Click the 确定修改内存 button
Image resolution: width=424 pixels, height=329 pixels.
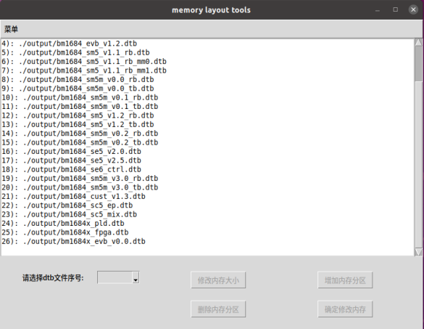345,309
